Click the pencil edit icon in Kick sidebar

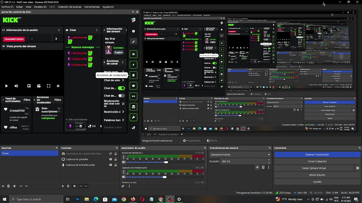(133, 42)
